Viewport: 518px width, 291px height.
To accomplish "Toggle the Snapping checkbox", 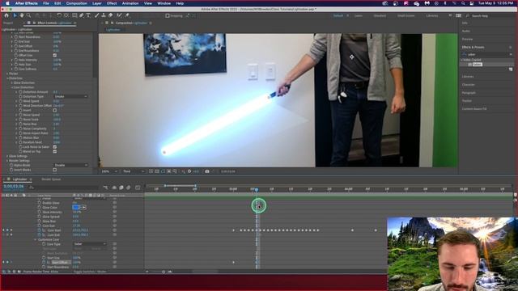I will pyautogui.click(x=168, y=15).
